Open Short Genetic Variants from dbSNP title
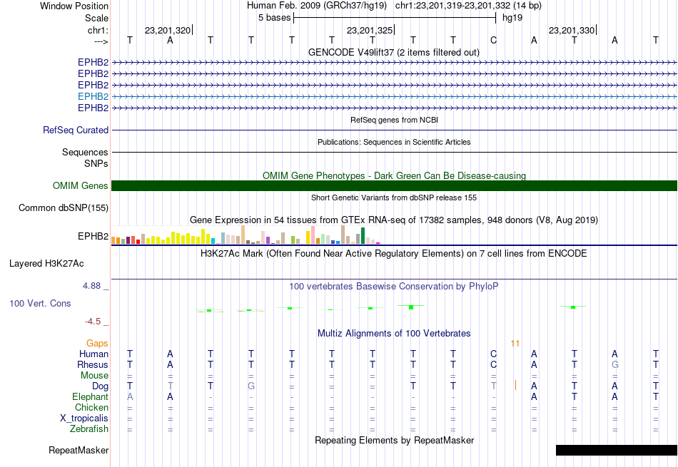 coord(394,197)
